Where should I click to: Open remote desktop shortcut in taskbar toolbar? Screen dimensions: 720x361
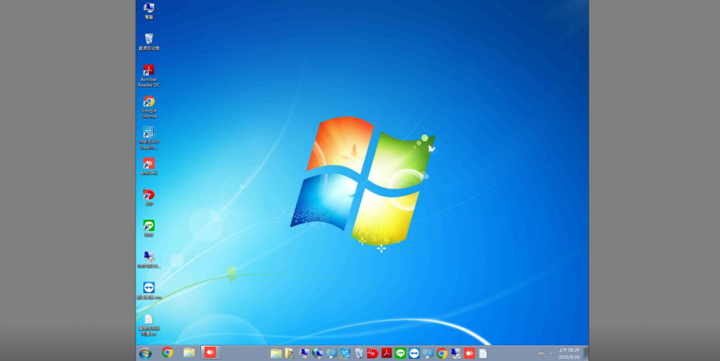(456, 353)
